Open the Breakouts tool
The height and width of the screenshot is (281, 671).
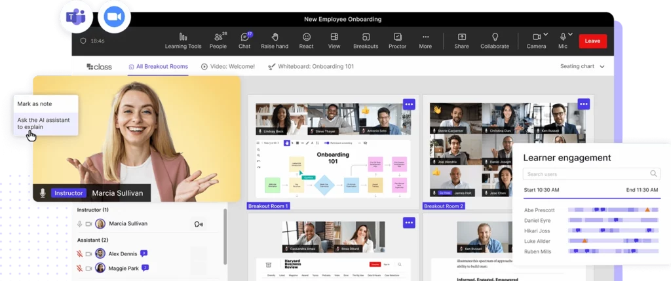tap(365, 41)
